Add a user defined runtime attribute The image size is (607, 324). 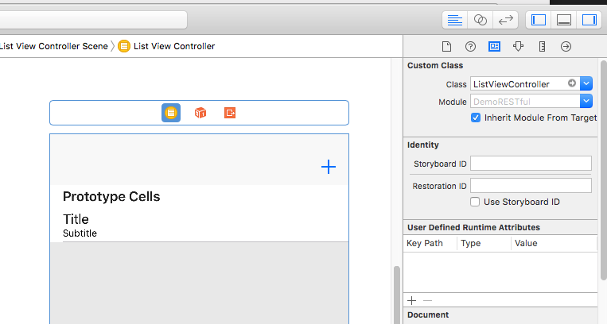(x=411, y=300)
